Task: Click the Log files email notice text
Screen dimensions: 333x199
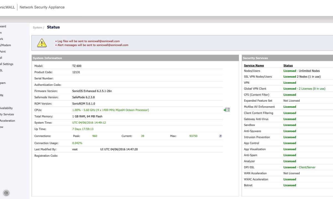Action: [x=89, y=41]
